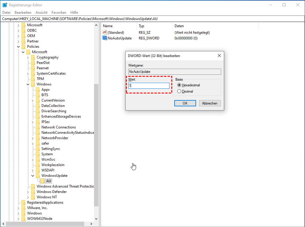Click the (Standard) string value icon
Viewport: 305px width, 227px height.
pyautogui.click(x=105, y=33)
